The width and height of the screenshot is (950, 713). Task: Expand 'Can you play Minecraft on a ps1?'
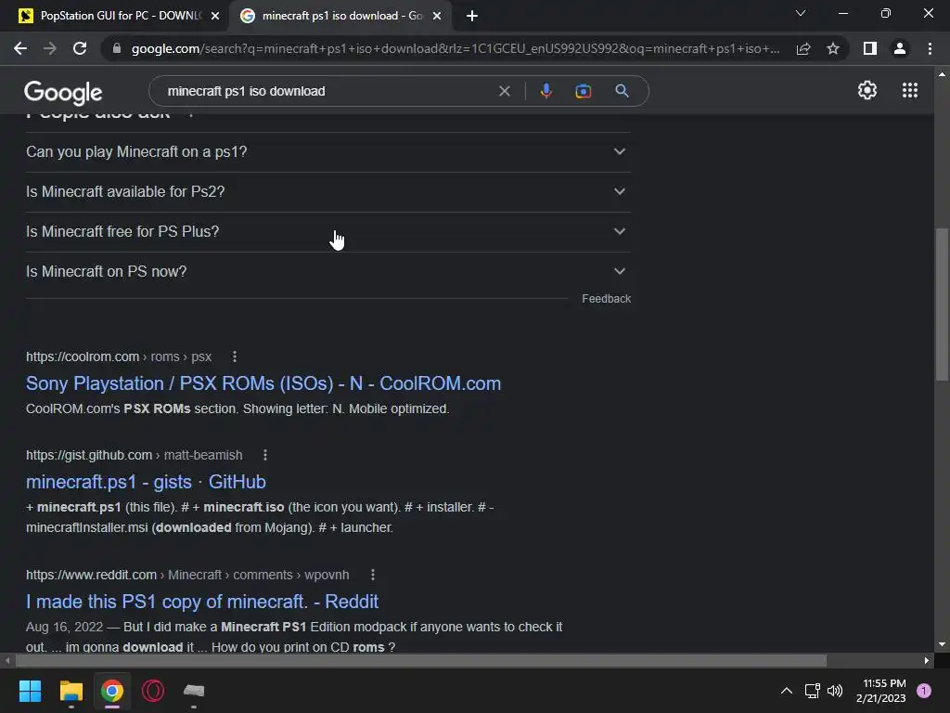[x=327, y=151]
